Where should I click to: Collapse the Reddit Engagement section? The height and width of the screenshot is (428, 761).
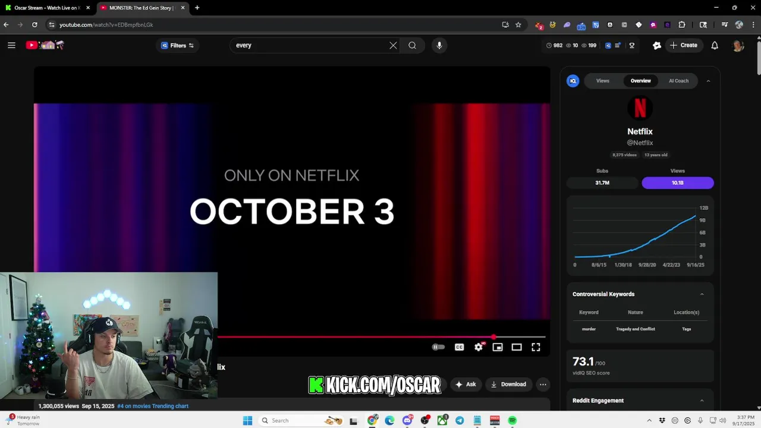click(x=702, y=401)
